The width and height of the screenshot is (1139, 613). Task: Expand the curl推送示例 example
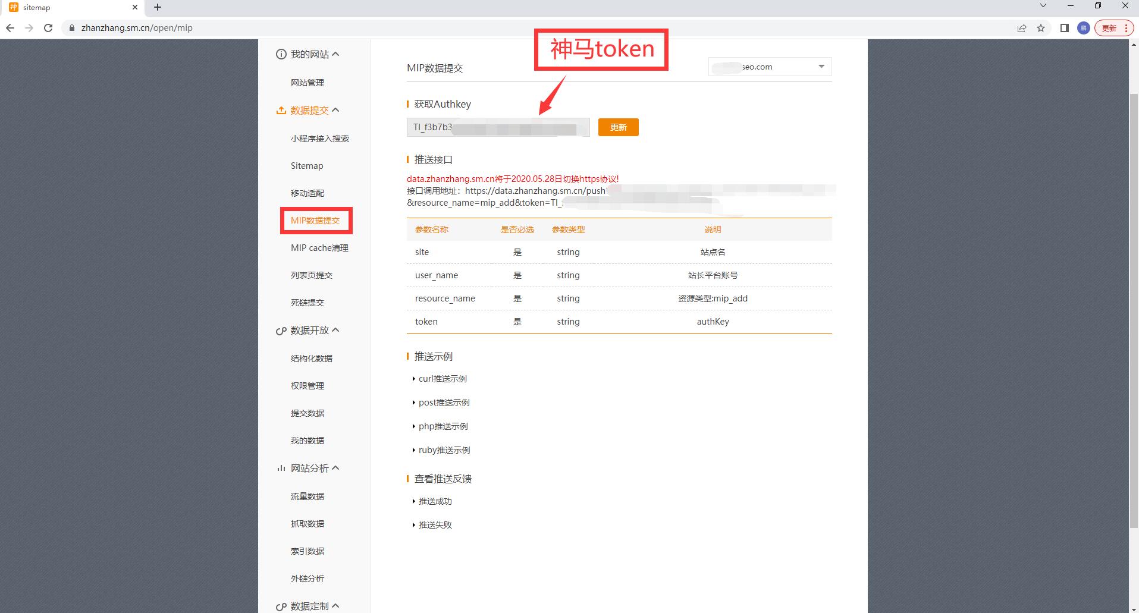443,379
